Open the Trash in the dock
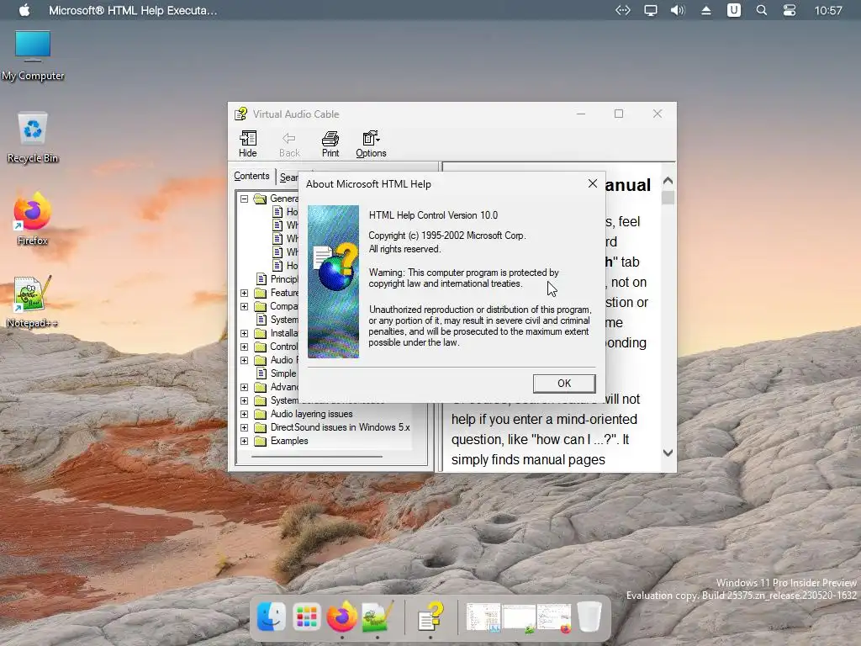The image size is (861, 646). click(x=589, y=617)
